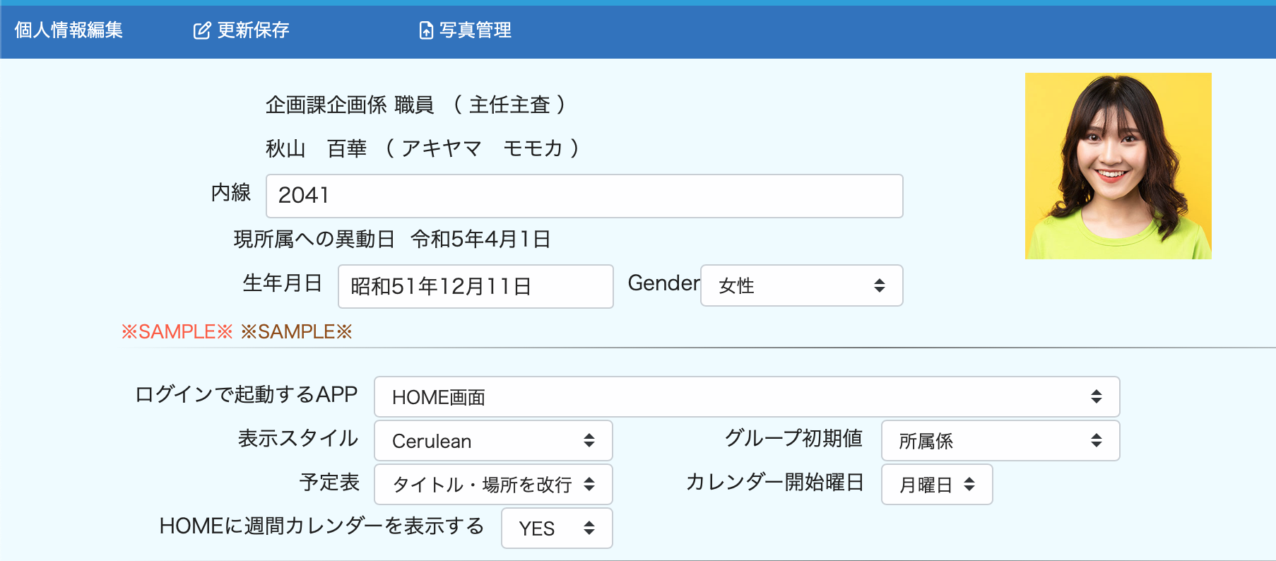Toggle the HOMEに週間カレンダー YES selector
The height and width of the screenshot is (561, 1276).
click(x=556, y=528)
